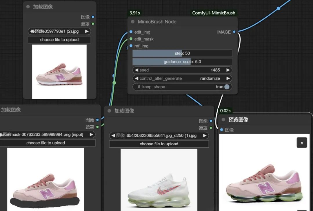Collapse the MimicBrush Node using its title dot
The width and height of the screenshot is (313, 211).
pyautogui.click(x=132, y=21)
